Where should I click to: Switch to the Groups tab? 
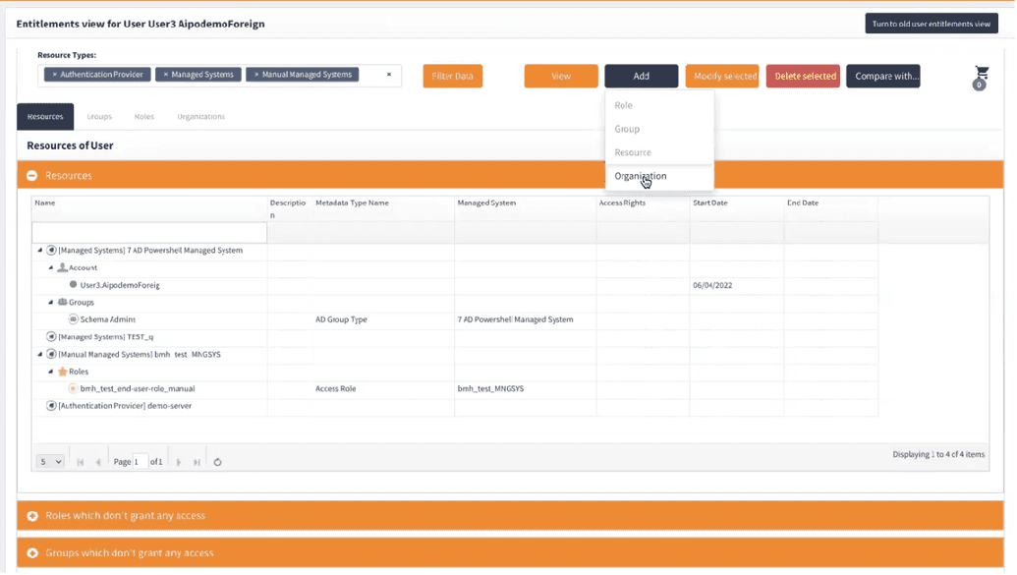(x=98, y=116)
